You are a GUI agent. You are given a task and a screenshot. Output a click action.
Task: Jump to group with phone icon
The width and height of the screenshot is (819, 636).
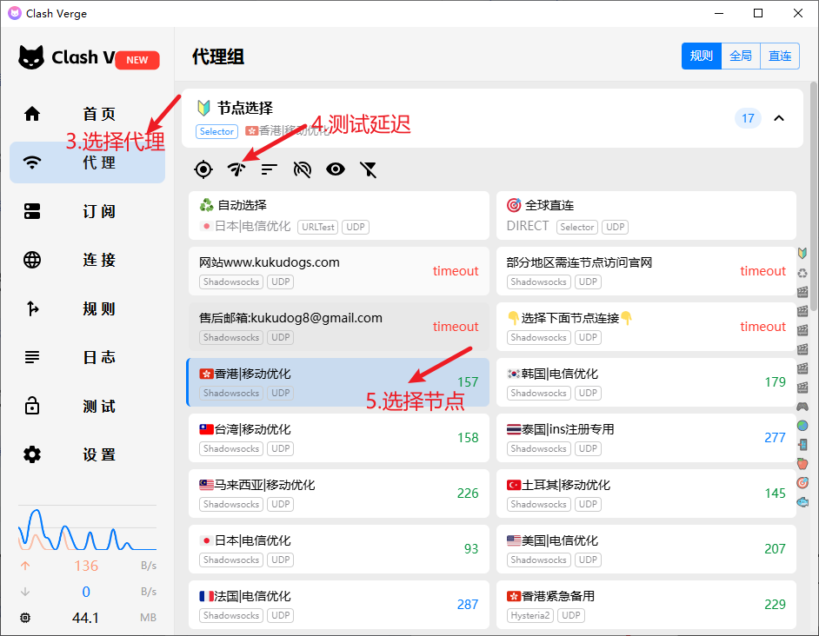click(x=802, y=444)
